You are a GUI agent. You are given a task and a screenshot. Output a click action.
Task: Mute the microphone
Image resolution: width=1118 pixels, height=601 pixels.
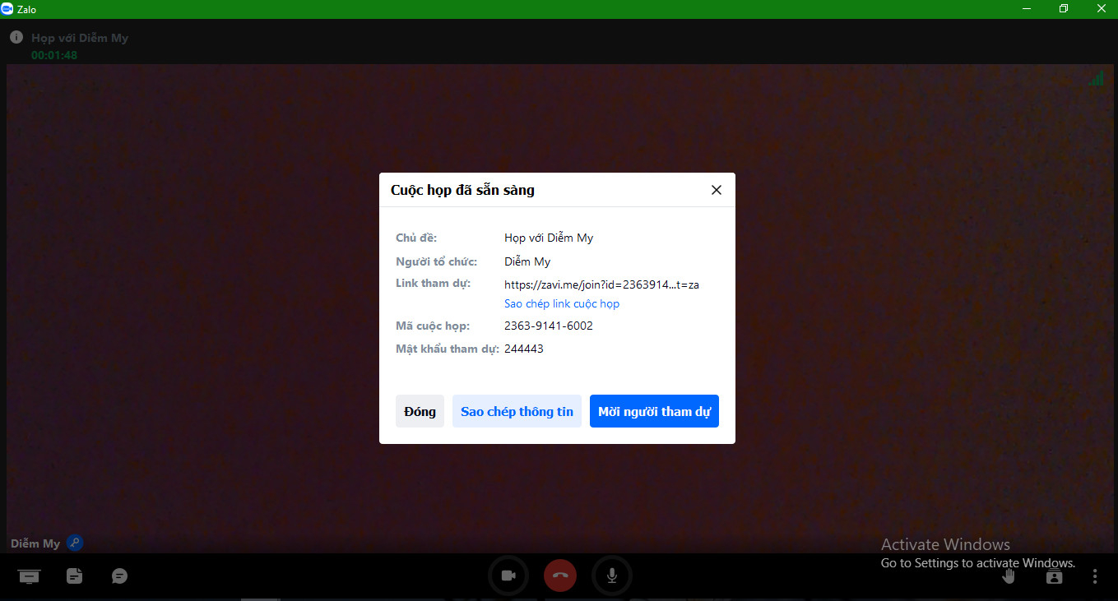(612, 576)
